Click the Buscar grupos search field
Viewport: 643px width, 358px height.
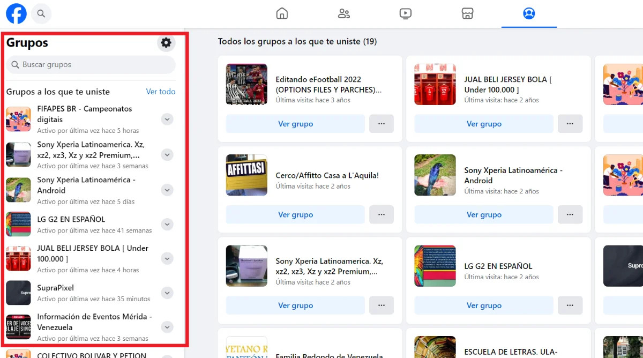click(91, 65)
